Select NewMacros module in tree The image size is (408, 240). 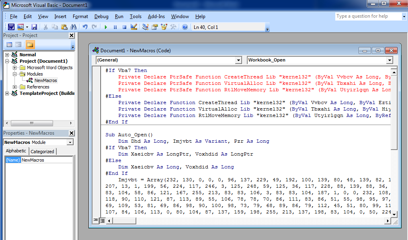pos(45,80)
